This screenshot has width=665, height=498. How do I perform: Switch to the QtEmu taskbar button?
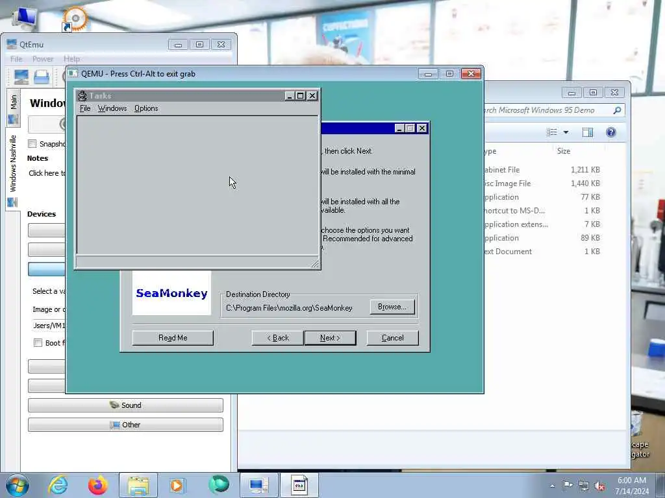click(259, 485)
